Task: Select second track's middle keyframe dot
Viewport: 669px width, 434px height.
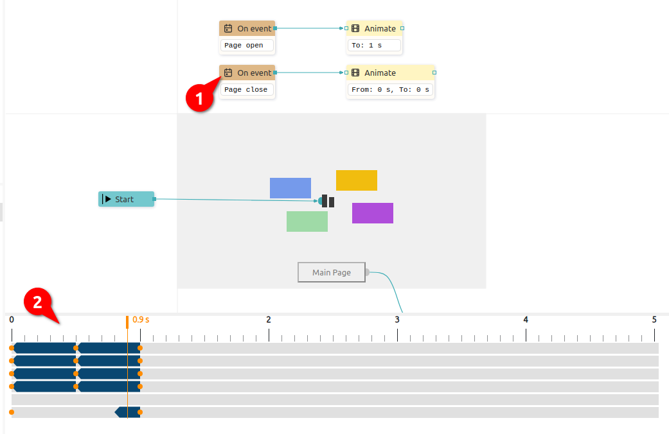Action: (76, 361)
